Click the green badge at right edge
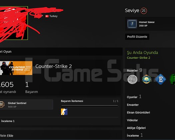The width and height of the screenshot is (175, 140). click(x=172, y=79)
